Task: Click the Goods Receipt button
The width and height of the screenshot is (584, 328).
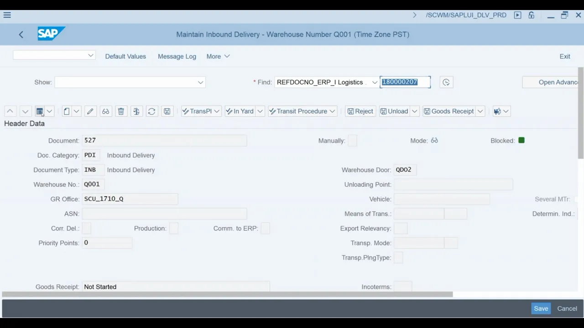Action: 449,111
